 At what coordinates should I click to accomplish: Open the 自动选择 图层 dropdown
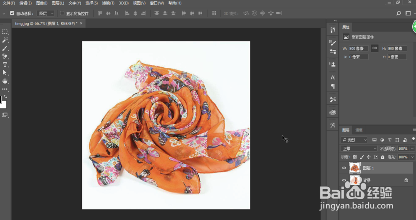[46, 13]
